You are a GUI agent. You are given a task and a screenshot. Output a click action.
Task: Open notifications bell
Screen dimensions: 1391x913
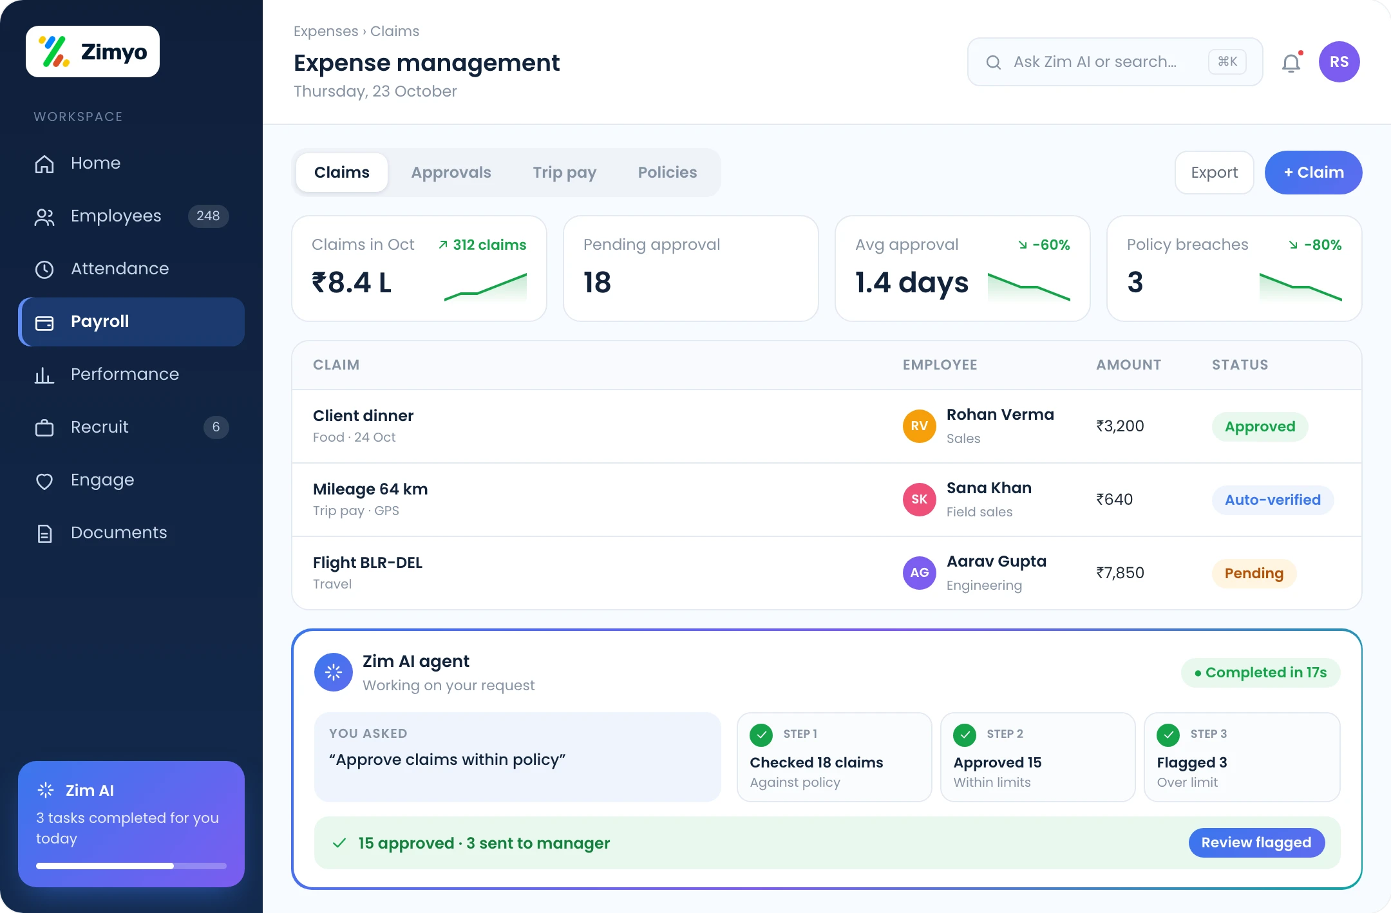tap(1291, 62)
